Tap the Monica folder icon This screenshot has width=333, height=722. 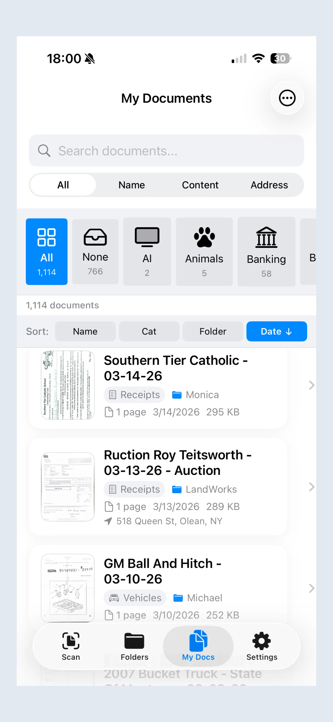[177, 395]
